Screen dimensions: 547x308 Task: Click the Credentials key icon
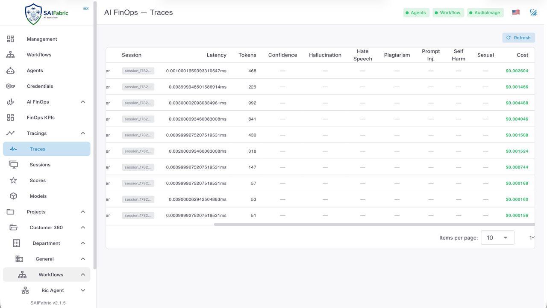(x=10, y=86)
